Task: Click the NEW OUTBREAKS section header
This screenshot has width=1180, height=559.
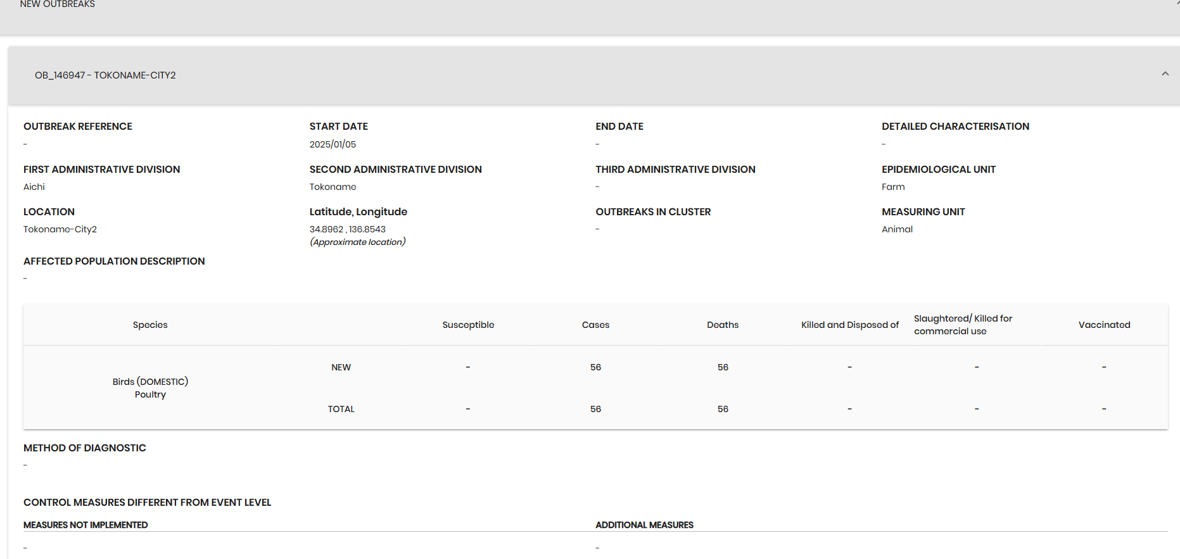Action: coord(58,4)
